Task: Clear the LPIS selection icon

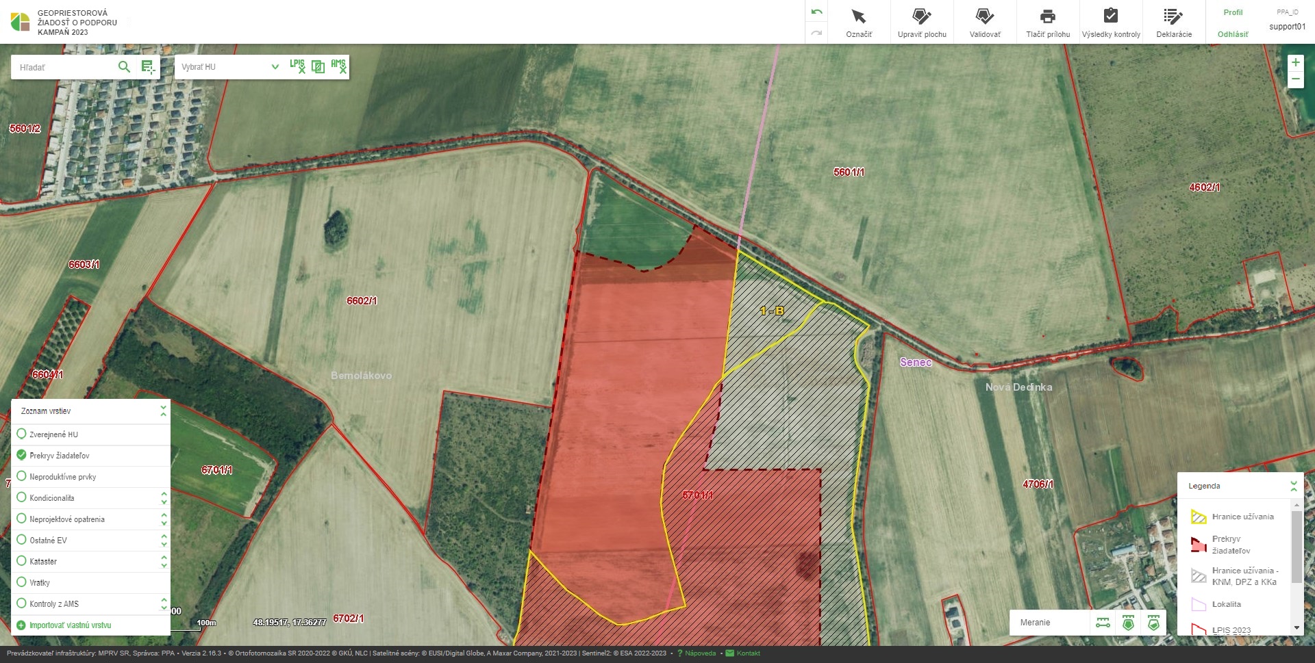Action: click(x=297, y=66)
